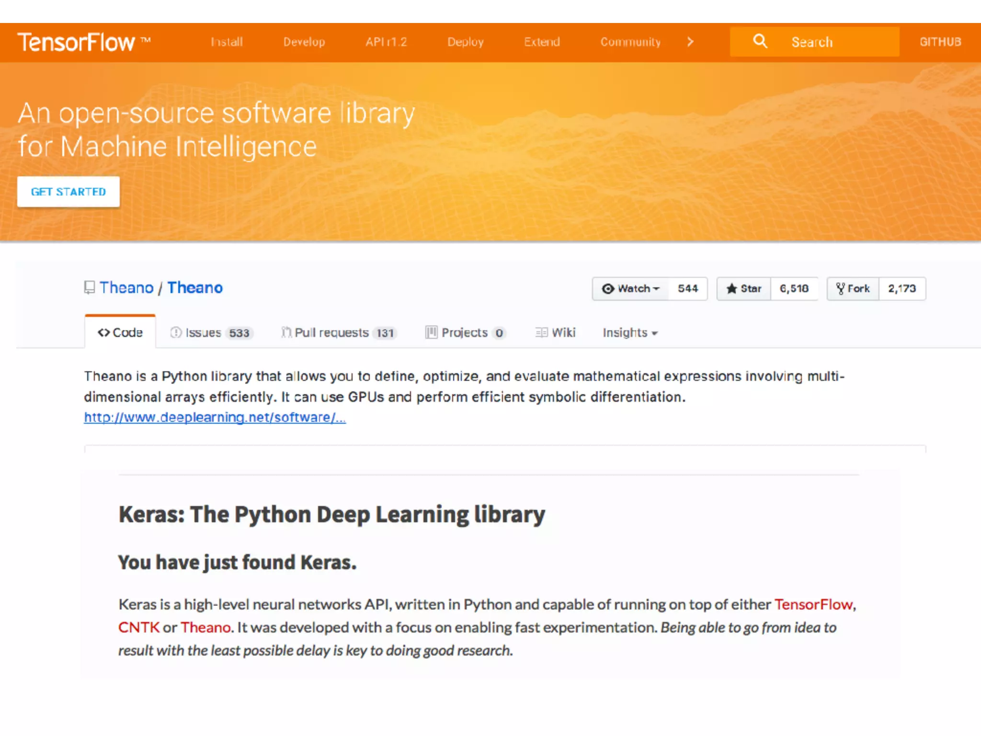Open the Install menu item
Screen dimensions: 981x736
(227, 42)
